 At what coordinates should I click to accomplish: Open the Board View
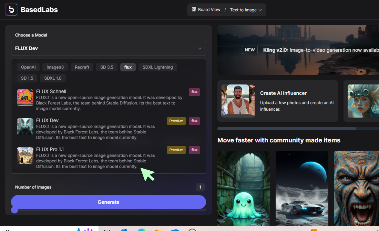[x=206, y=10]
